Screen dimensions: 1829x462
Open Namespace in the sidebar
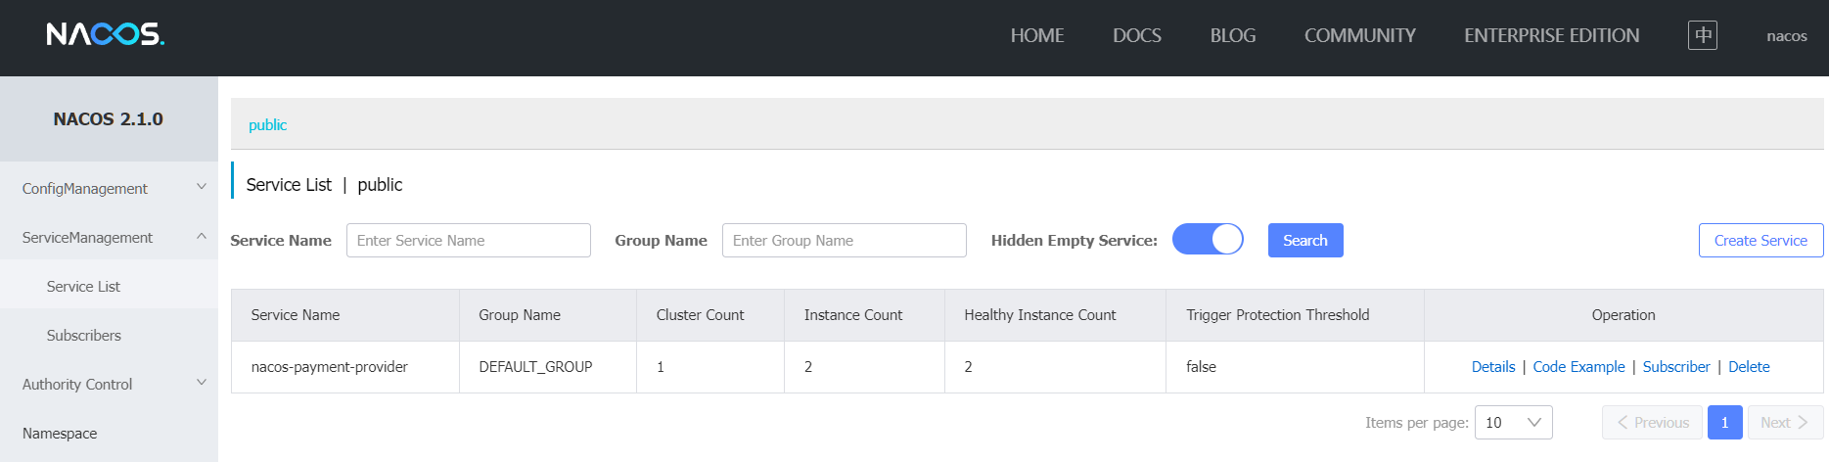pos(109,433)
